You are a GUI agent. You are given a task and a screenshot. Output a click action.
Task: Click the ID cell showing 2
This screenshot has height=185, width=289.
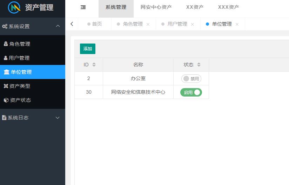coord(89,78)
